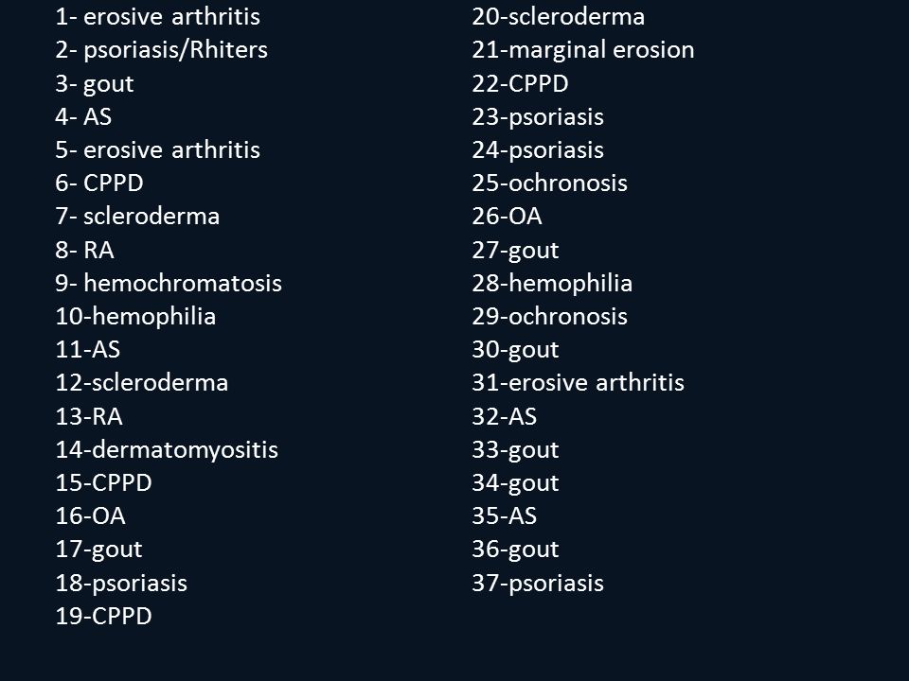Click the '16-OA' list line
This screenshot has height=681, width=909.
click(x=91, y=516)
